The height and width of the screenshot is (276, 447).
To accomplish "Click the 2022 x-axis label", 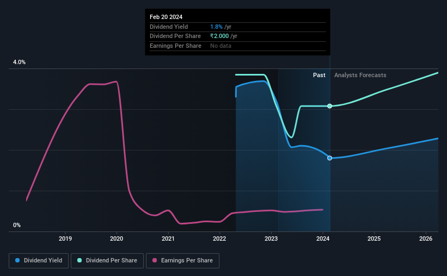I will [219, 239].
